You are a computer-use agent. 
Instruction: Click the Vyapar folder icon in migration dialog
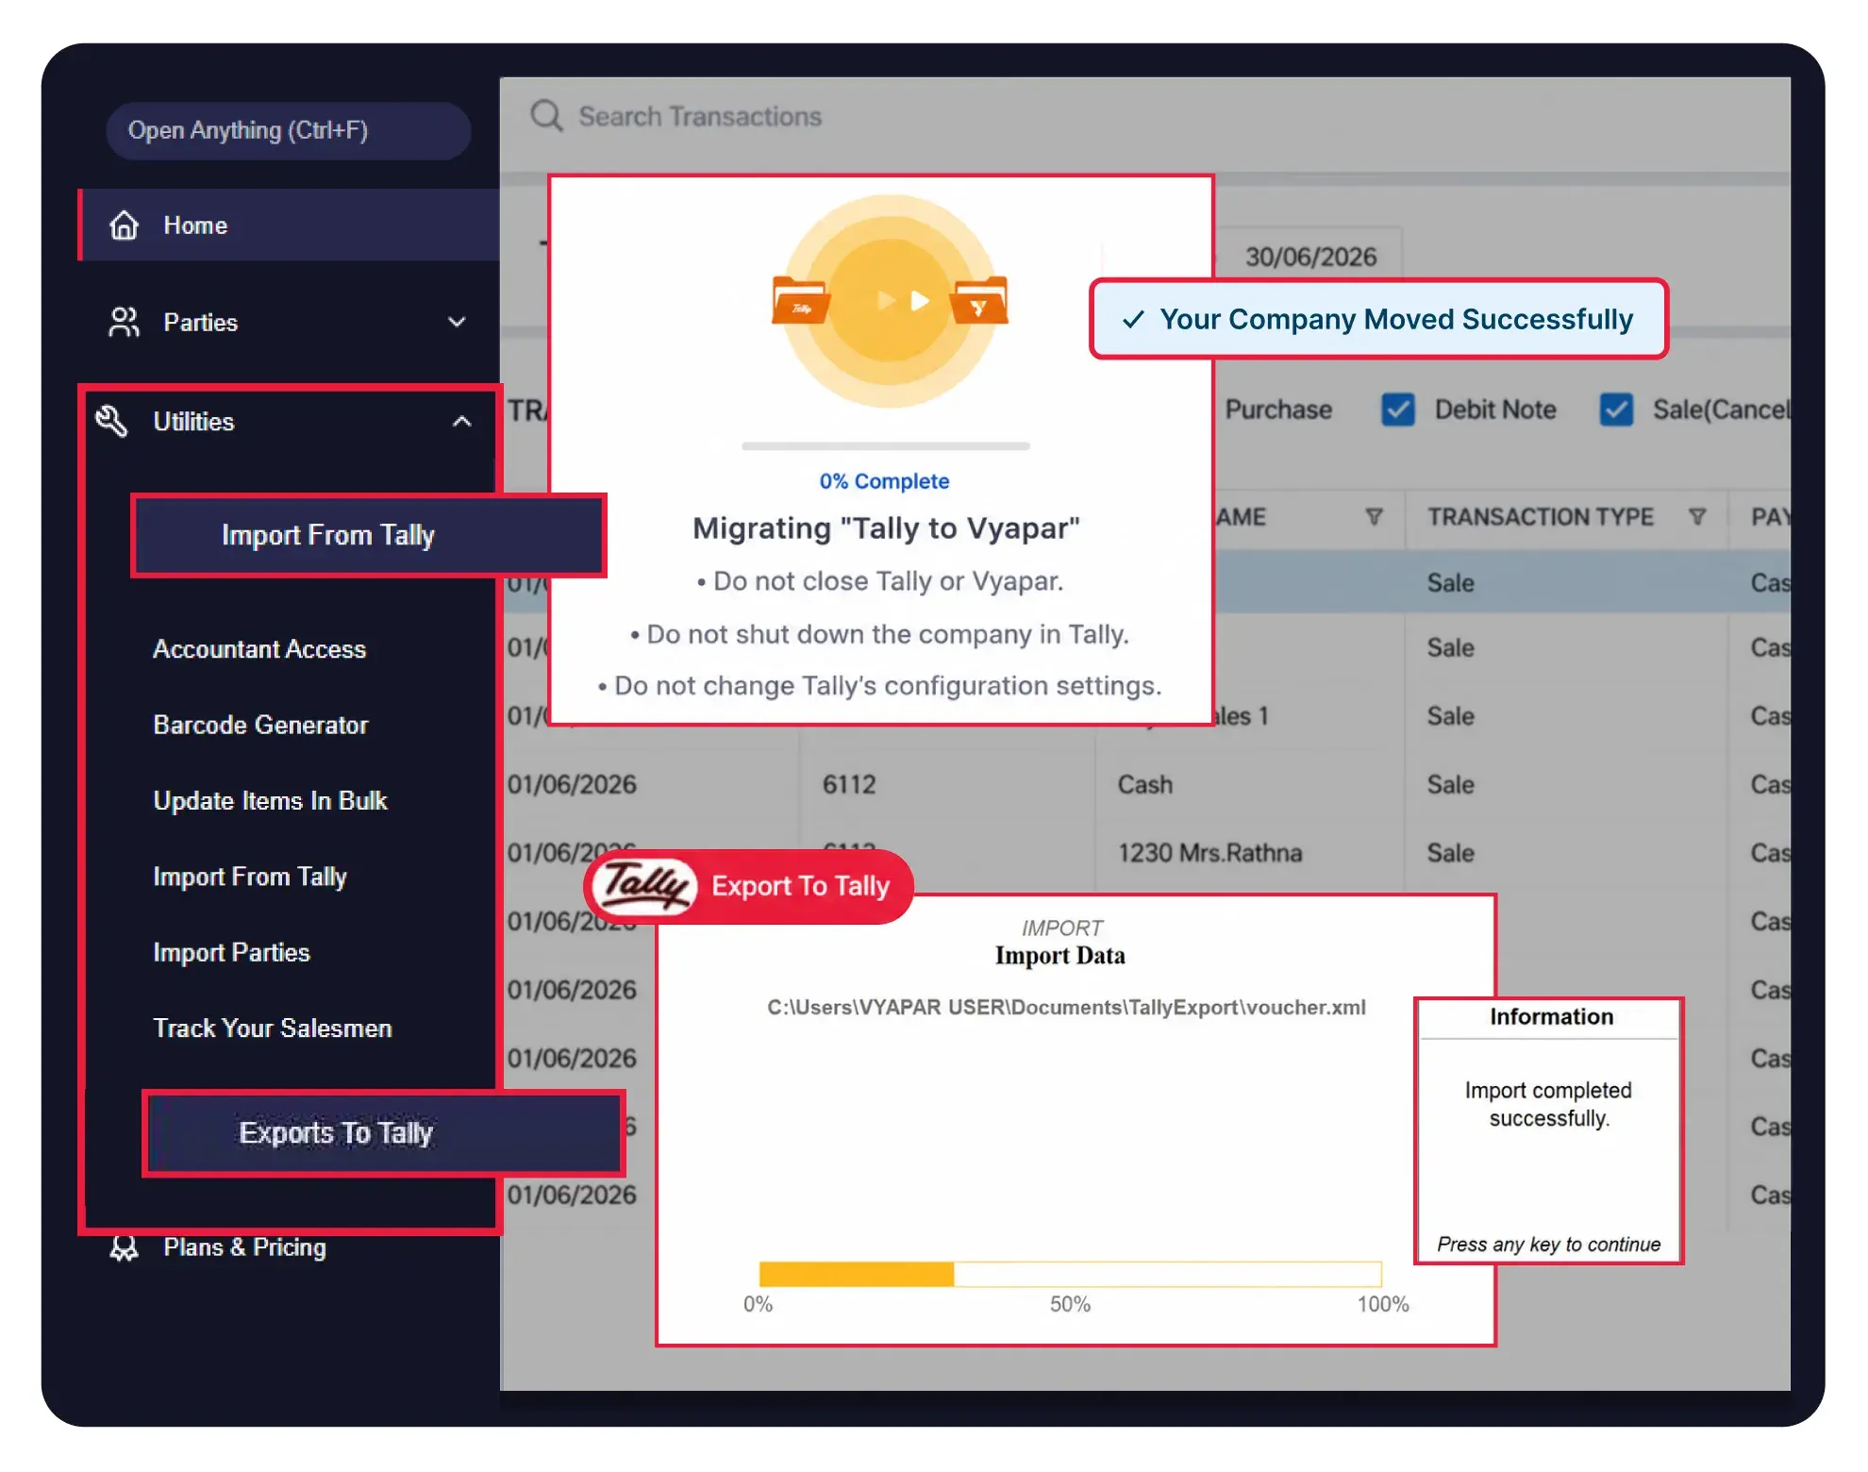click(979, 302)
